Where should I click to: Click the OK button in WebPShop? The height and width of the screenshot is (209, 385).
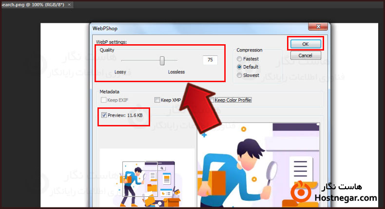click(x=305, y=44)
